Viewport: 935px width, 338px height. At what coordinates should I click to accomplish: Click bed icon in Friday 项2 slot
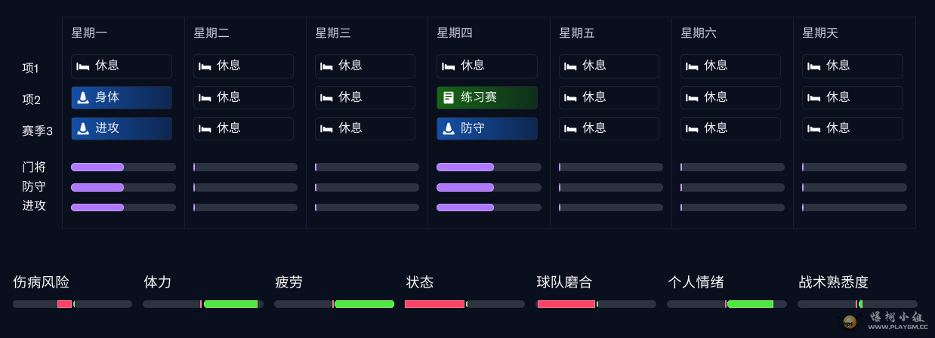(x=570, y=97)
